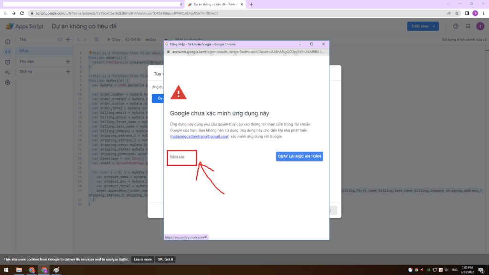Click the accounts.google.com address bar in popup
The width and height of the screenshot is (489, 275).
pyautogui.click(x=248, y=52)
